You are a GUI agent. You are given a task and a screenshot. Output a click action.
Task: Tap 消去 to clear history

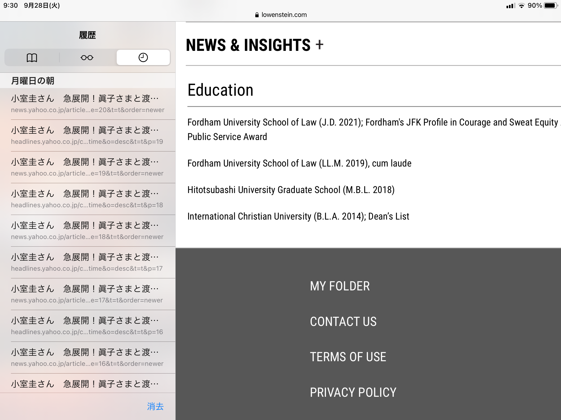coord(155,406)
